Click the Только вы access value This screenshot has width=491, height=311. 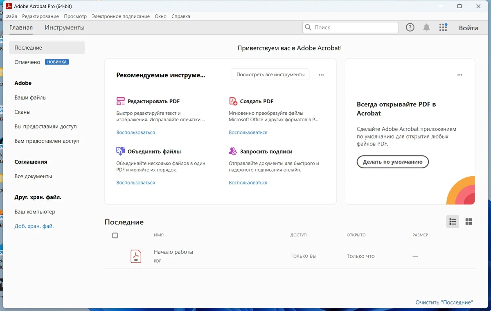tap(303, 256)
